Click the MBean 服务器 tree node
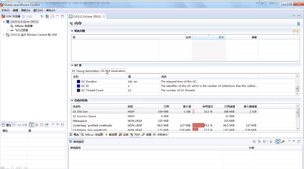 (x=23, y=26)
